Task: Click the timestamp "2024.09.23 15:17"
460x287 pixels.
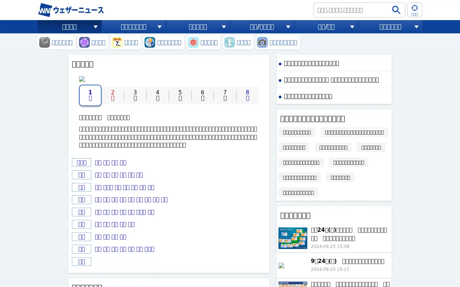Action: click(x=330, y=269)
